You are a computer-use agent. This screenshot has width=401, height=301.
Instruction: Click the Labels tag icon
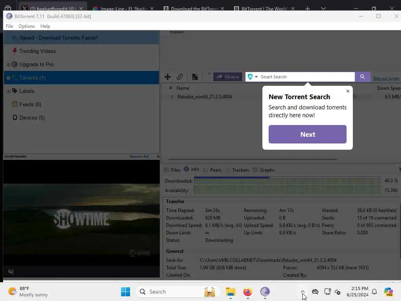(14, 91)
